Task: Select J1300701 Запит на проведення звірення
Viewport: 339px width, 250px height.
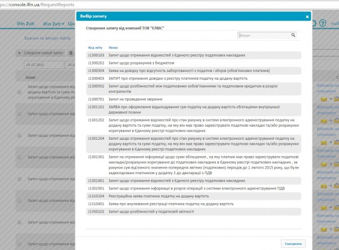Action: 193,99
